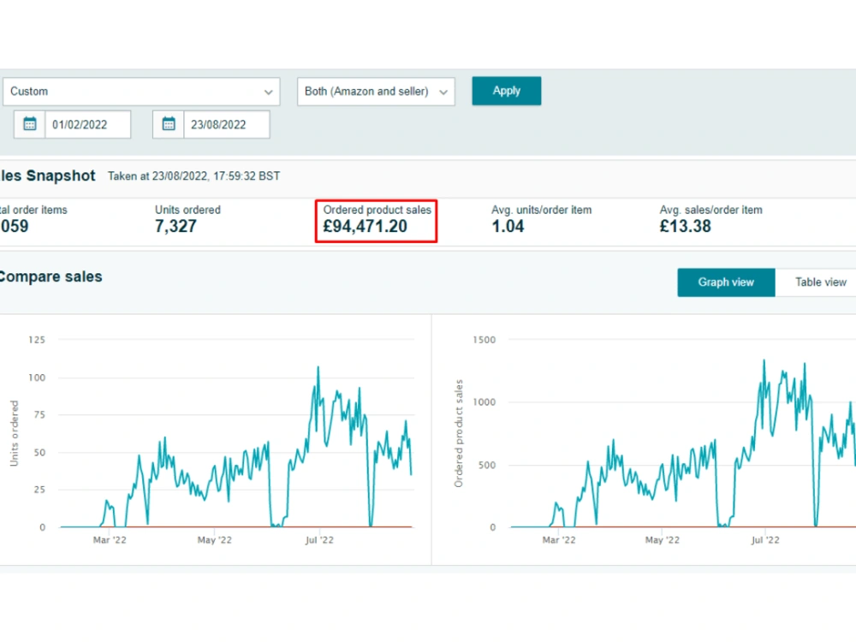Click the 23/08/2022 end date field
Viewport: 856px width, 642px height.
click(227, 124)
